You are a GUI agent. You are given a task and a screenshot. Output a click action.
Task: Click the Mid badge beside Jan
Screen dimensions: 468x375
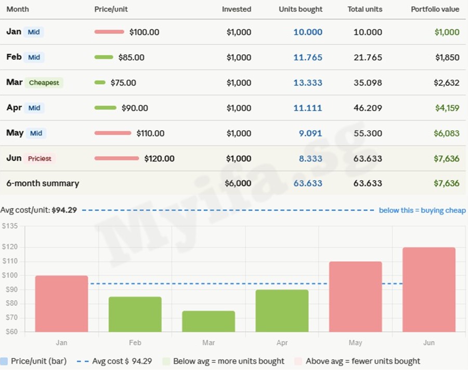(x=34, y=32)
